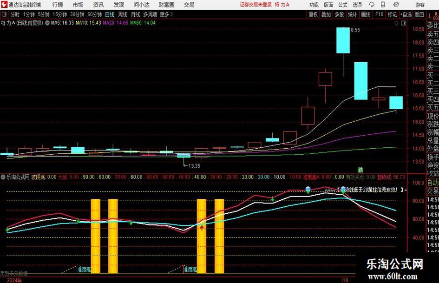Image resolution: width=439 pixels, height=283 pixels.
Task: Open the 功能 menu
Action: tap(314, 5)
